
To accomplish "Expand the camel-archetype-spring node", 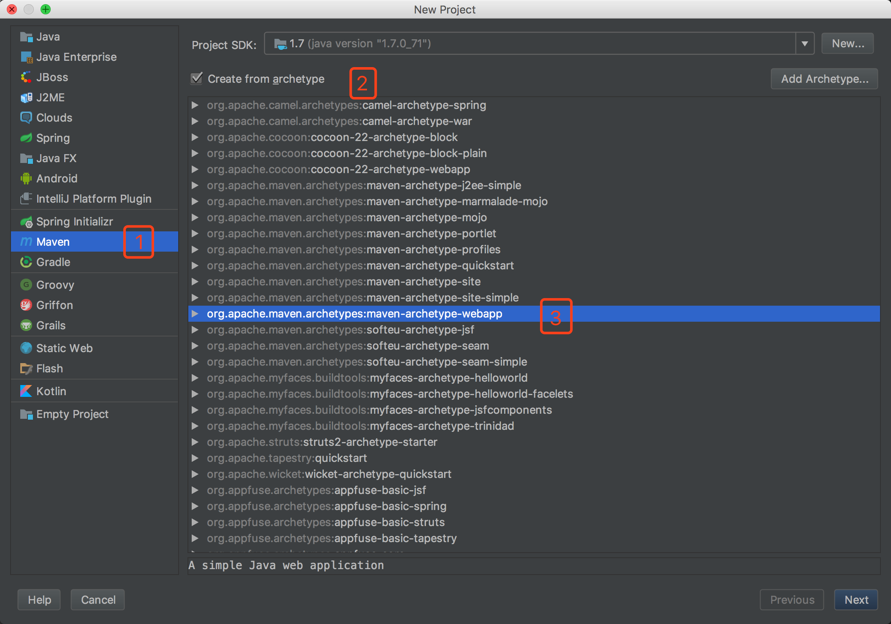I will [x=195, y=105].
